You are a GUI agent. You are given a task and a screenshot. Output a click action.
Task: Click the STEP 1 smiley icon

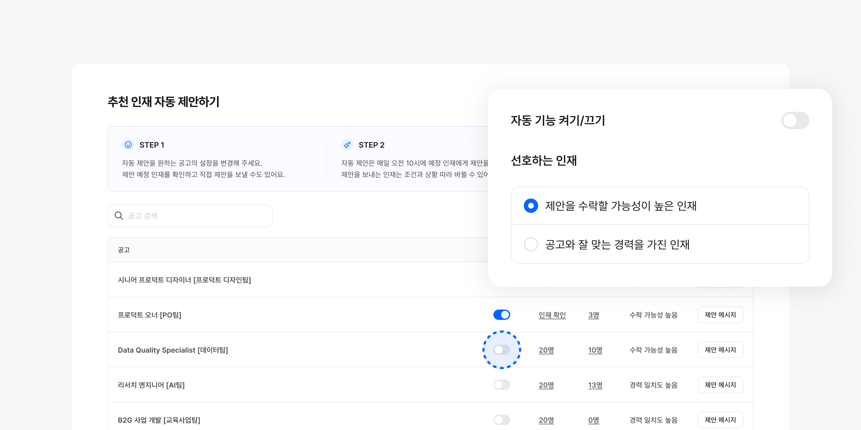tap(128, 145)
